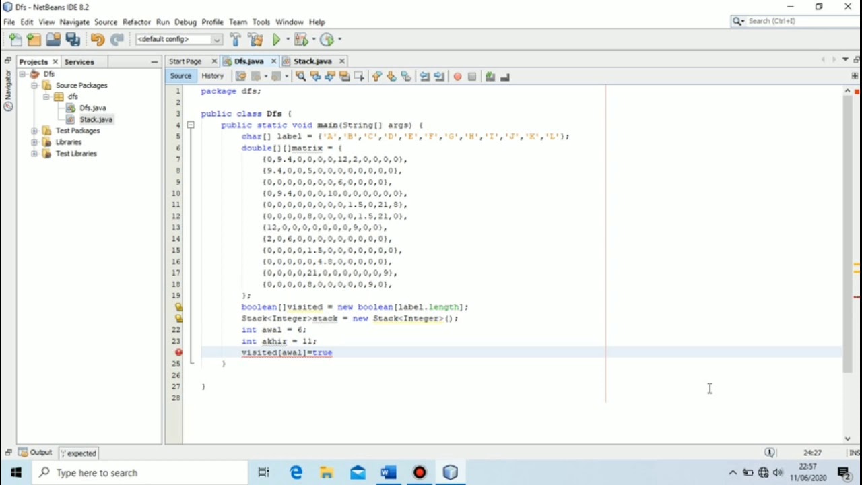Open Word from the taskbar

[389, 472]
